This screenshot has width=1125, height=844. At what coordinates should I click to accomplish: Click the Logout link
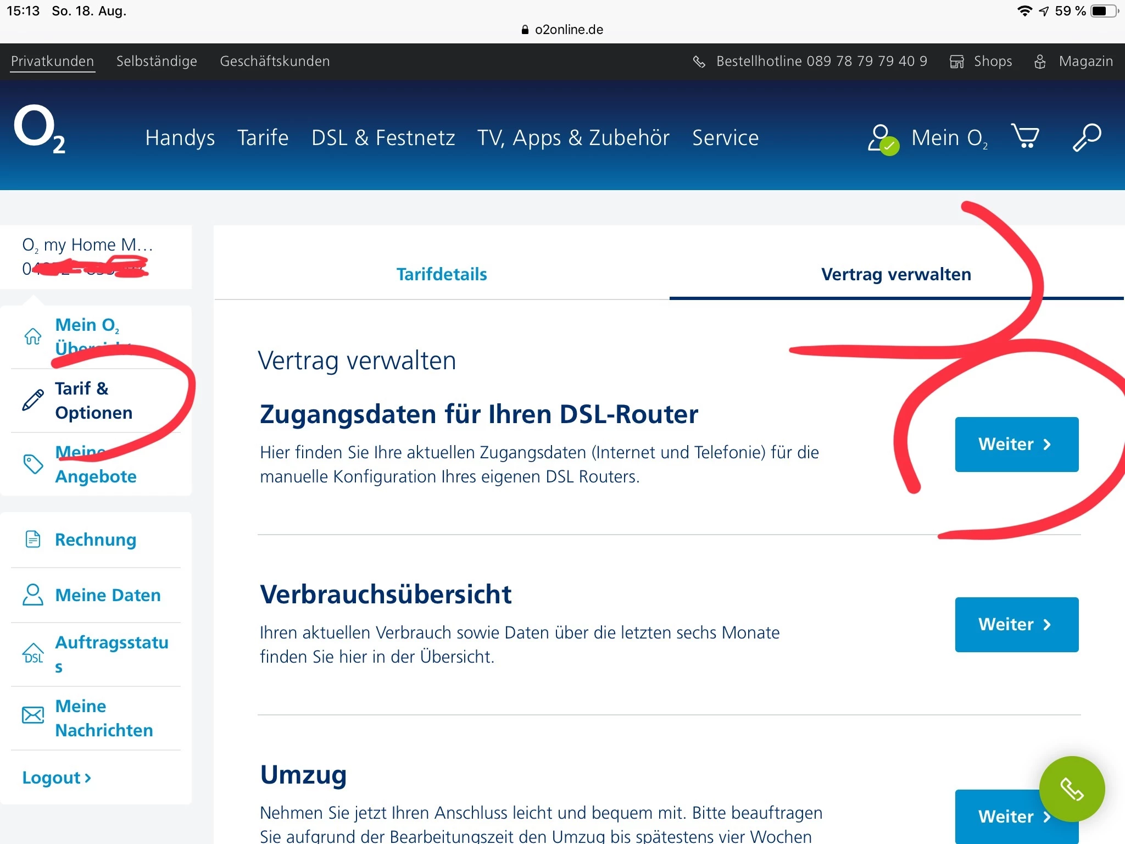click(57, 778)
